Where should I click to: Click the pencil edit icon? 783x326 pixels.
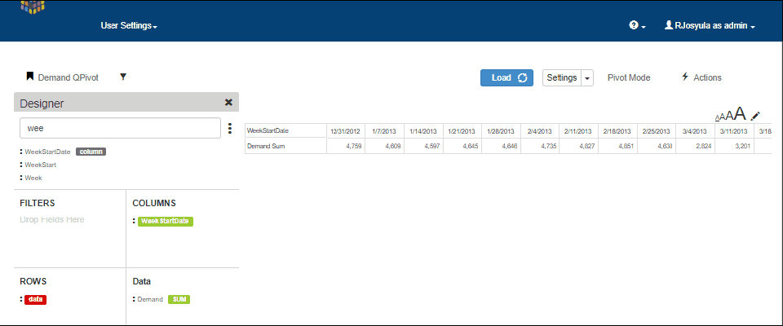[x=755, y=116]
